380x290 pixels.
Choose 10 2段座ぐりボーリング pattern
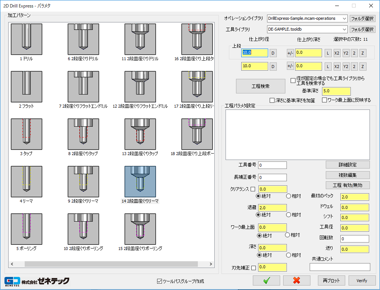83,229
